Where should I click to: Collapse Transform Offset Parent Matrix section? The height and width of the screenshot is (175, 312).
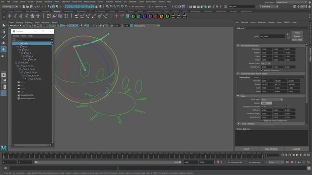click(238, 73)
